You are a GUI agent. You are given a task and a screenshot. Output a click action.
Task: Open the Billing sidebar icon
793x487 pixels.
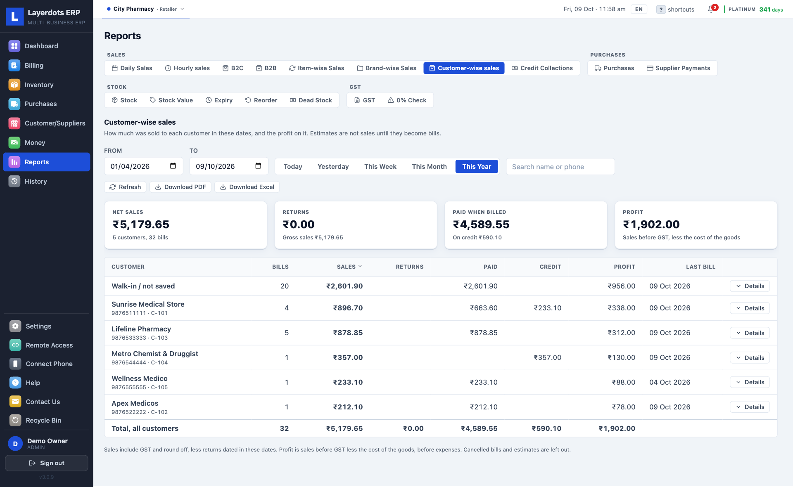(14, 65)
